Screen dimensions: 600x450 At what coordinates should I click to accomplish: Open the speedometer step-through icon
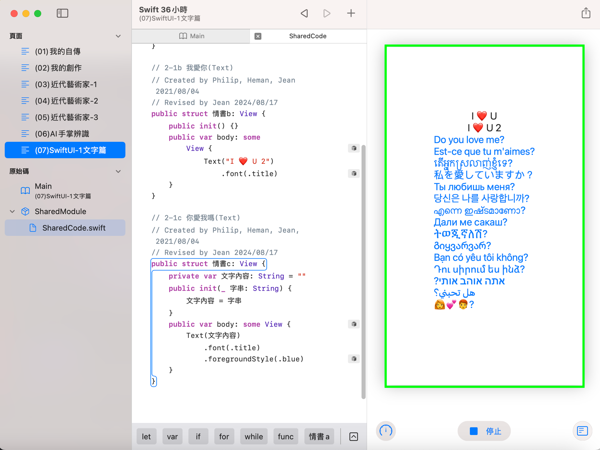pos(386,431)
